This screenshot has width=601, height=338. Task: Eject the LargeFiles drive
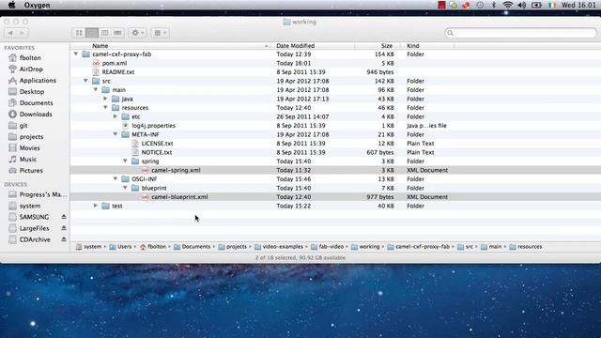[64, 228]
